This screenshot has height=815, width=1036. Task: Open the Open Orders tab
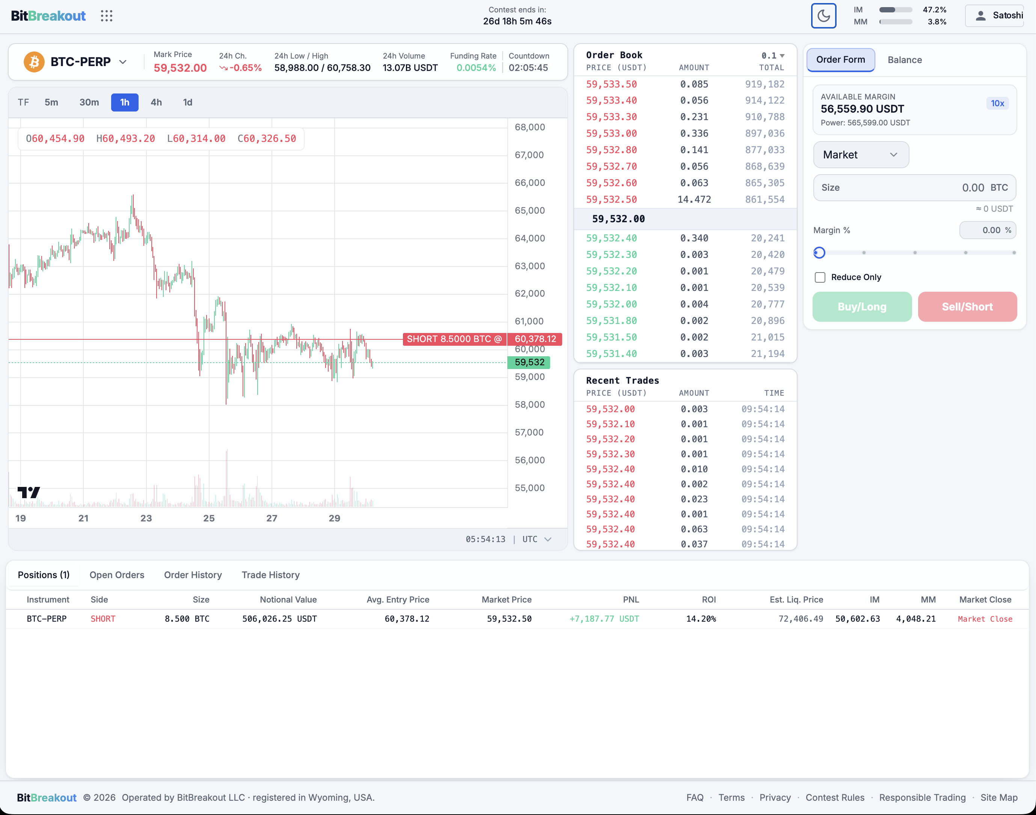[117, 575]
